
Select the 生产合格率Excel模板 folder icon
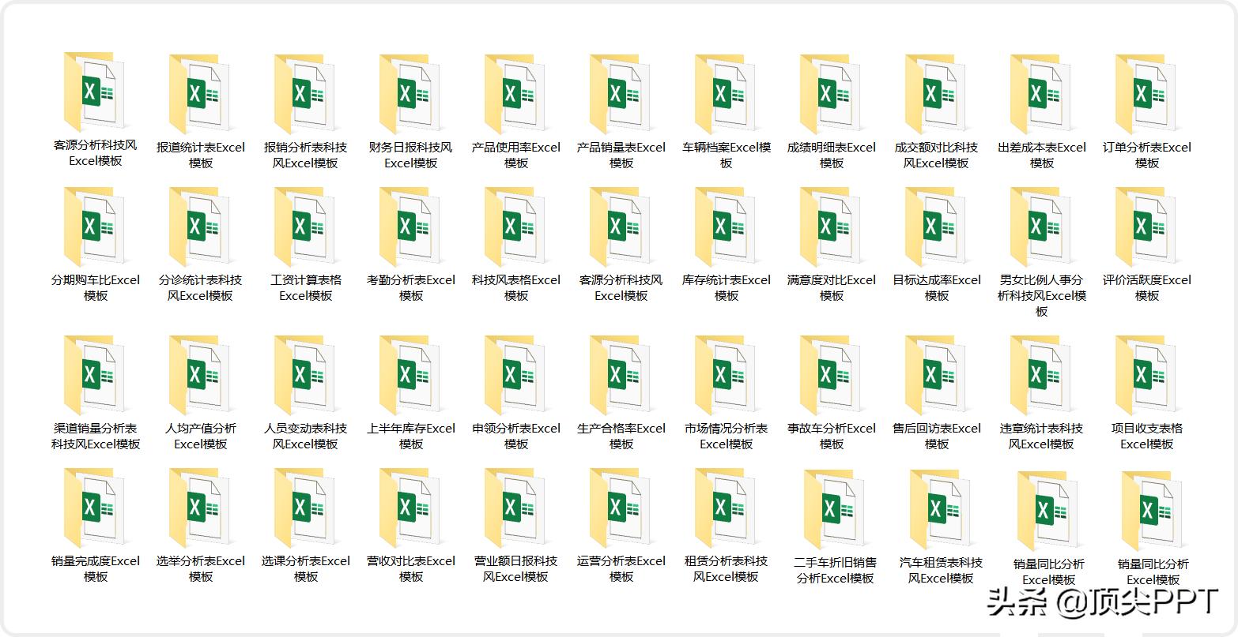[x=621, y=374]
